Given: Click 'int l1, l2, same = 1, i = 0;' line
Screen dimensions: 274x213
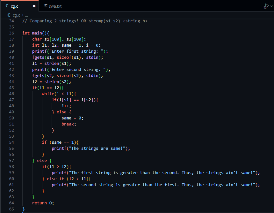Looking at the screenshot, I should pyautogui.click(x=66, y=45).
